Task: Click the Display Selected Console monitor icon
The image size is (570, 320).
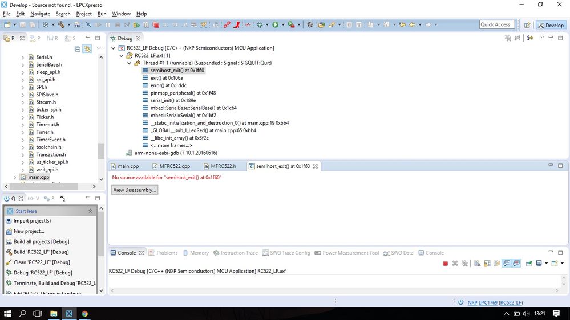Action: click(x=539, y=264)
